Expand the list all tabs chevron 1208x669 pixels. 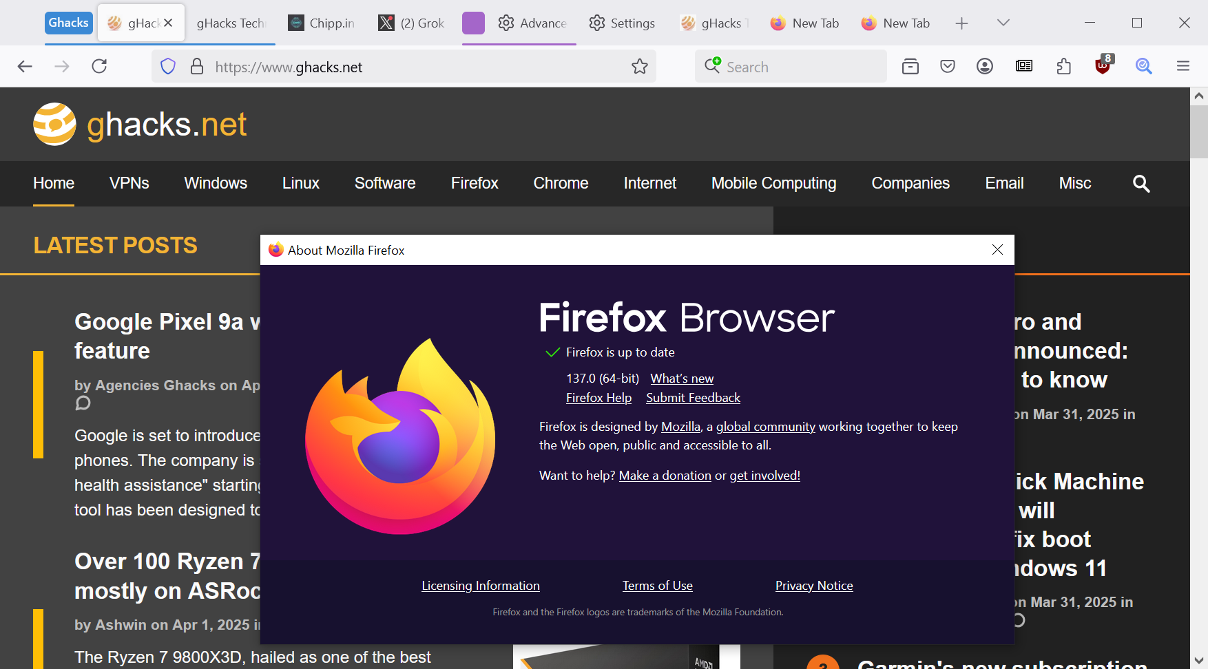1003,23
